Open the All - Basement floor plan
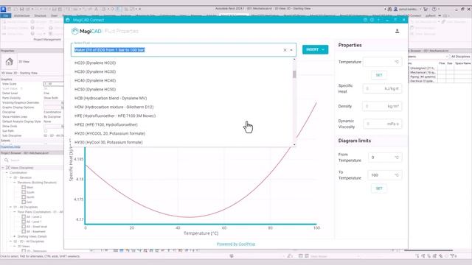 pyautogui.click(x=35, y=232)
